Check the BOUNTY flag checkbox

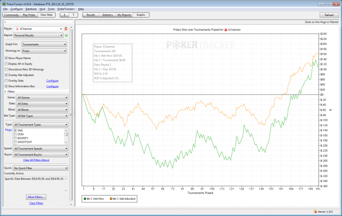[16, 138]
